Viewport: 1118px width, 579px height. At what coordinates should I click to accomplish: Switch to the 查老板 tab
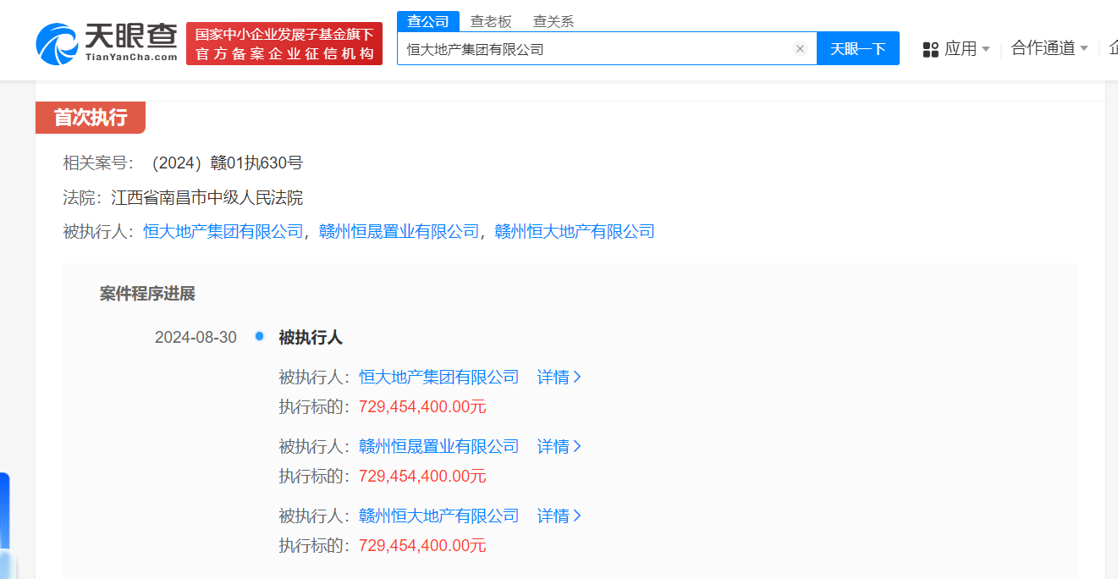click(x=493, y=20)
